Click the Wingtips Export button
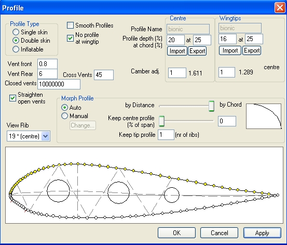The width and height of the screenshot is (287, 245). click(x=252, y=50)
